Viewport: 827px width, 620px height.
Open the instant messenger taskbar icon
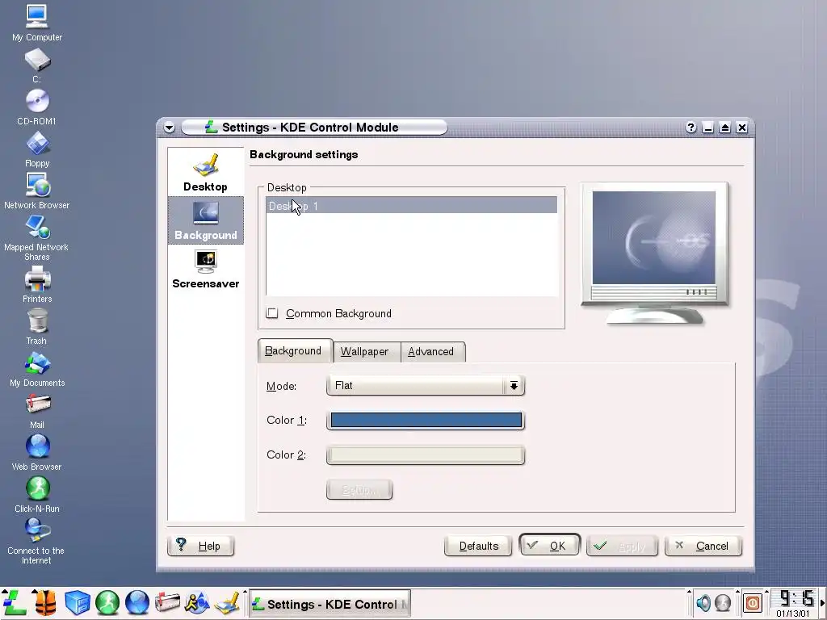[197, 602]
